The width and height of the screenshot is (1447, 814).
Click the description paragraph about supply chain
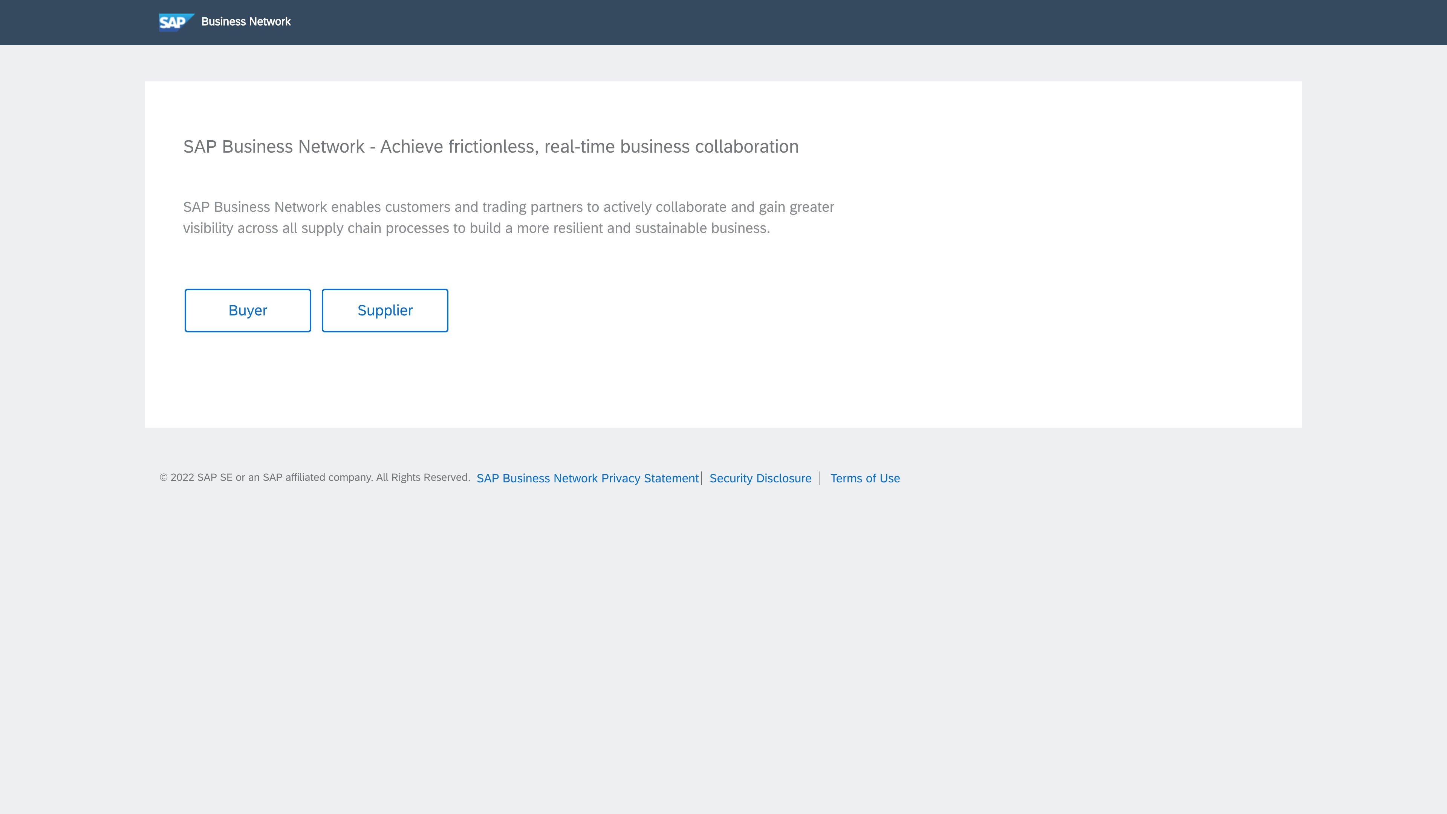pyautogui.click(x=508, y=217)
